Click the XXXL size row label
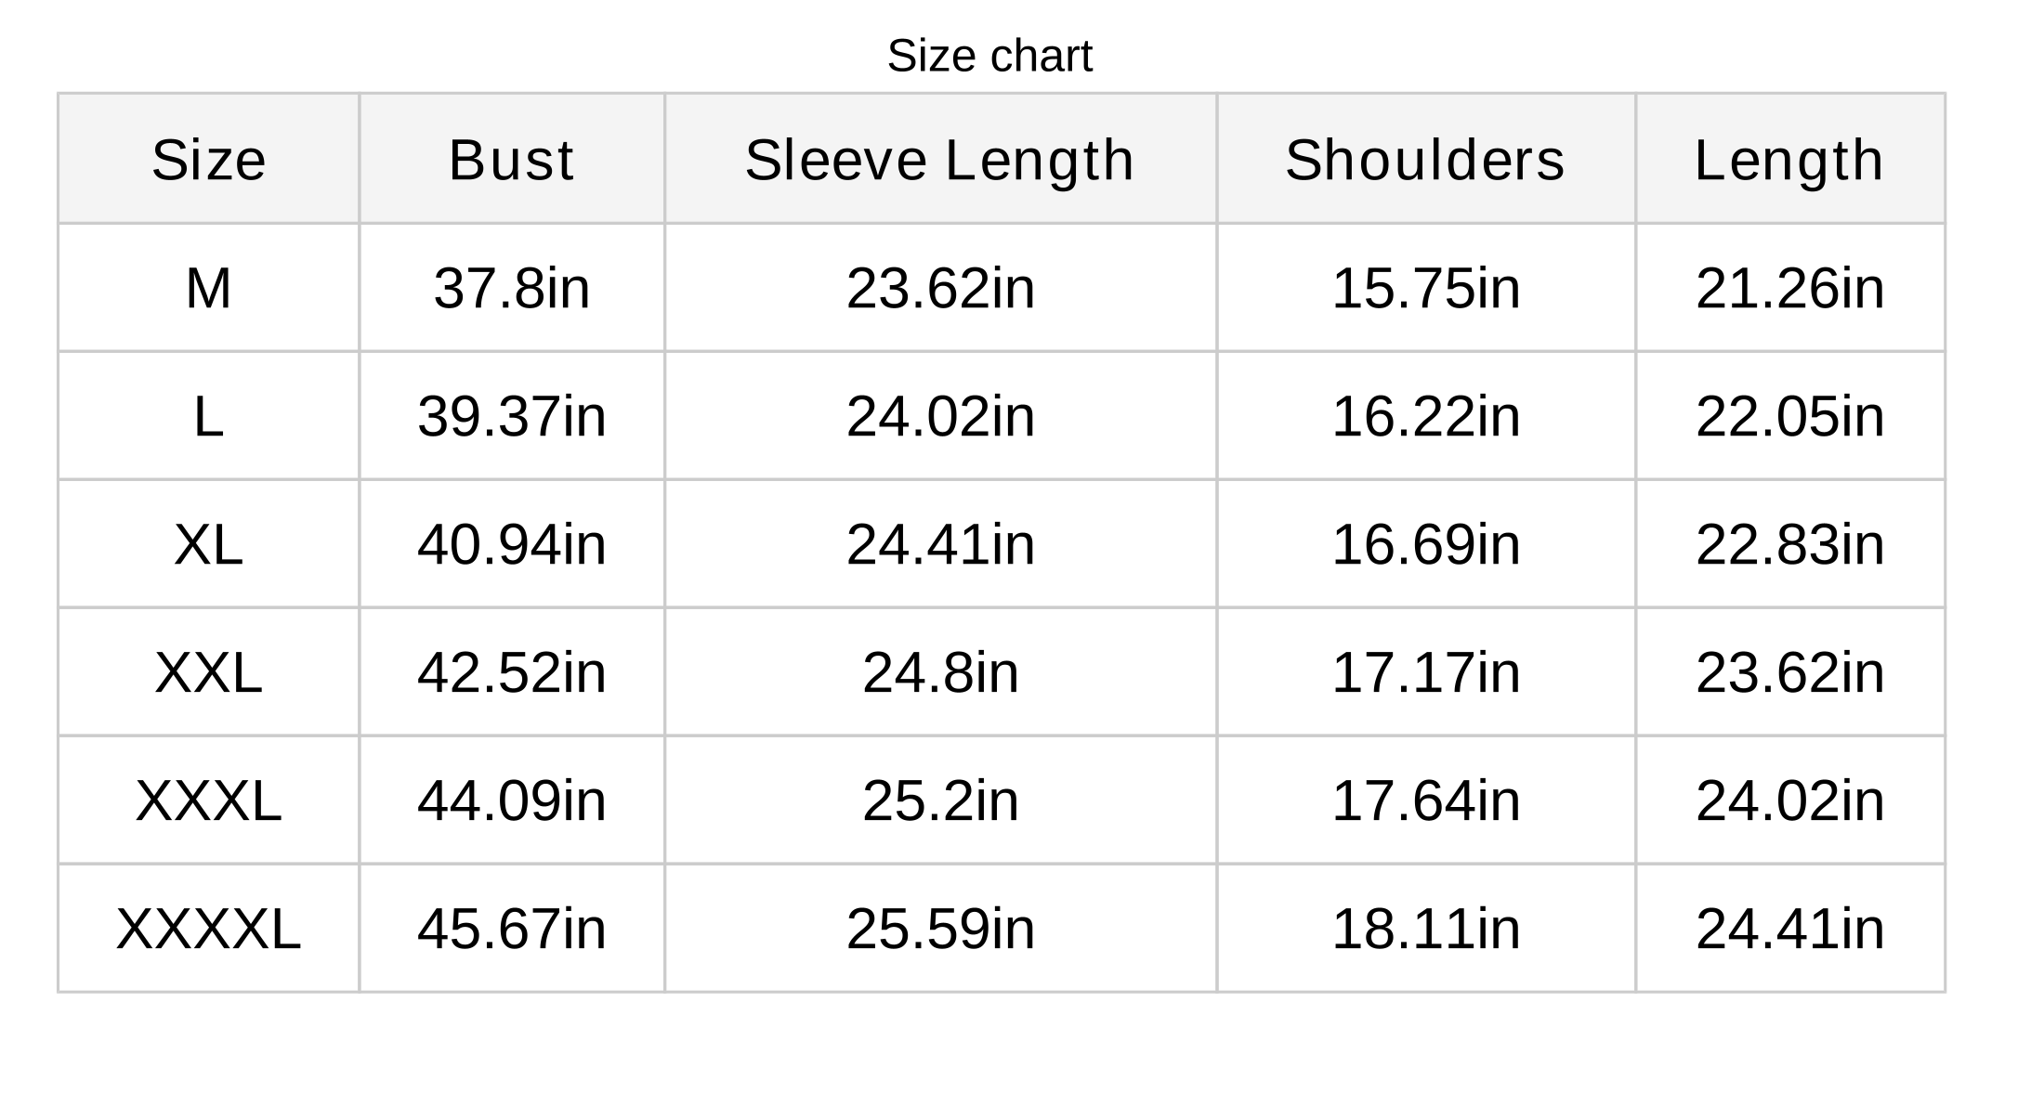The width and height of the screenshot is (2044, 1119). [x=208, y=800]
